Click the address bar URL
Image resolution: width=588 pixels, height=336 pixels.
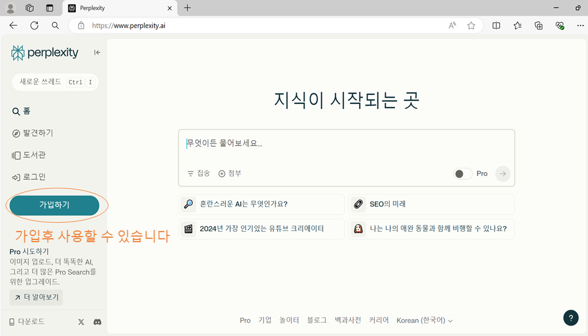tap(128, 26)
